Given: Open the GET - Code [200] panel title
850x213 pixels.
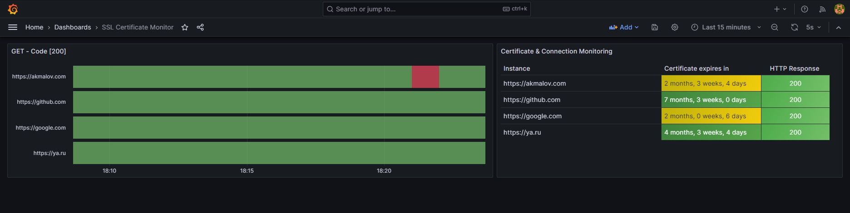Looking at the screenshot, I should click(x=39, y=51).
